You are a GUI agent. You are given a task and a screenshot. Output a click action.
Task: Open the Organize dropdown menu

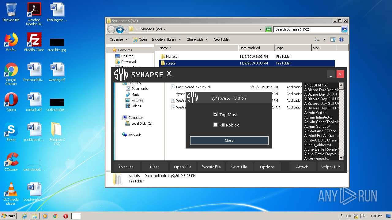[119, 39]
